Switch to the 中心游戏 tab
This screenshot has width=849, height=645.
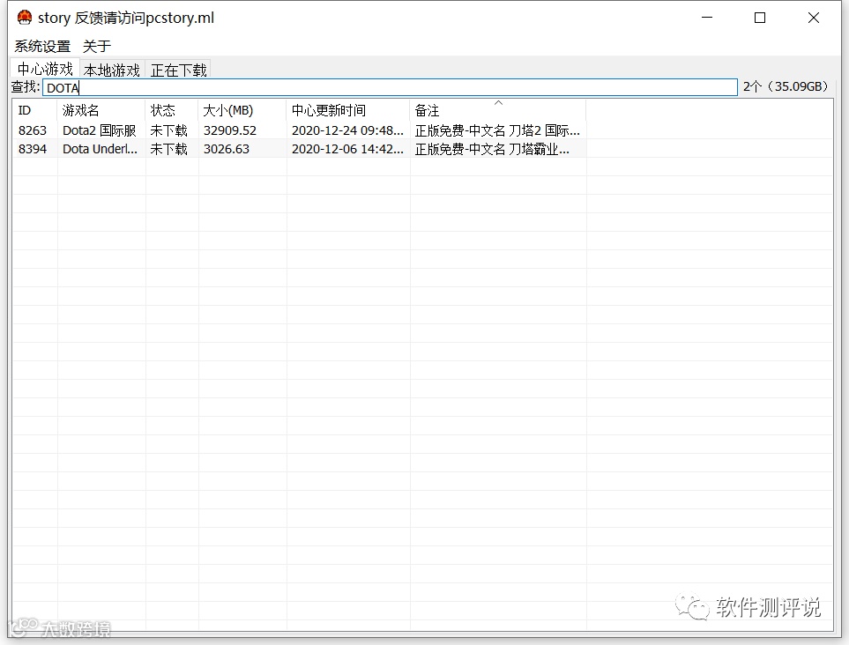(x=45, y=69)
